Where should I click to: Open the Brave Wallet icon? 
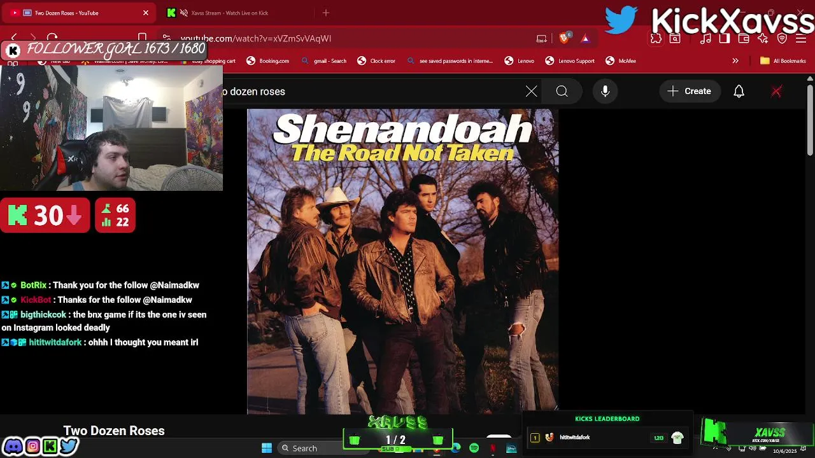click(744, 39)
